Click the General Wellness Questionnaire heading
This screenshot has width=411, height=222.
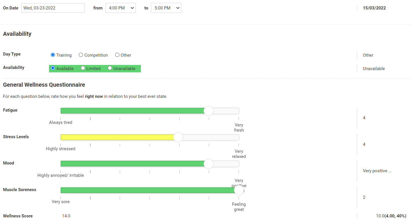44,85
